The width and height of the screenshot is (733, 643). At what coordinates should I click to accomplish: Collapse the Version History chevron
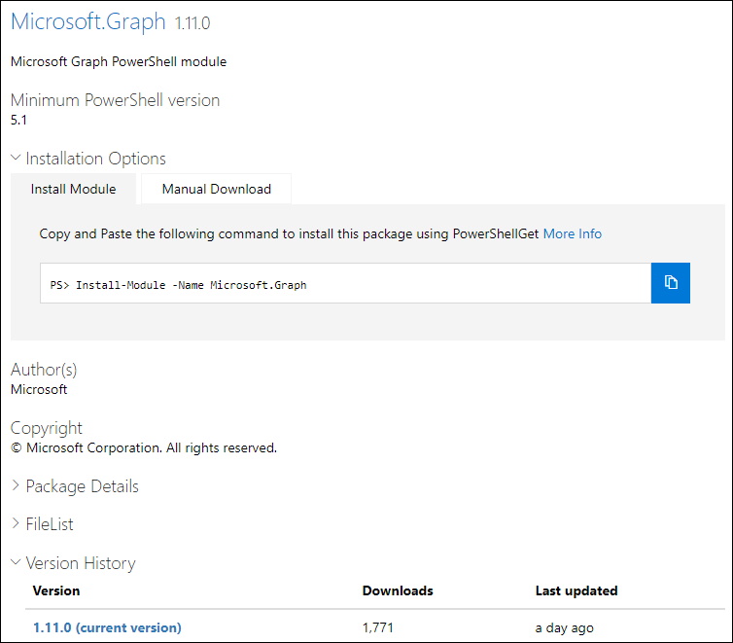coord(16,561)
